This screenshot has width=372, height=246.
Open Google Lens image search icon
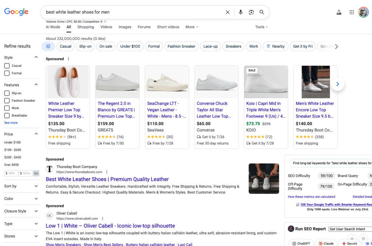[251, 12]
